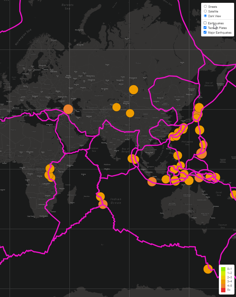Click the 5+ magnitude red legend swatch

click(x=223, y=290)
